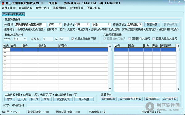Click the 剩余群流量：1000 status entry

38,112
